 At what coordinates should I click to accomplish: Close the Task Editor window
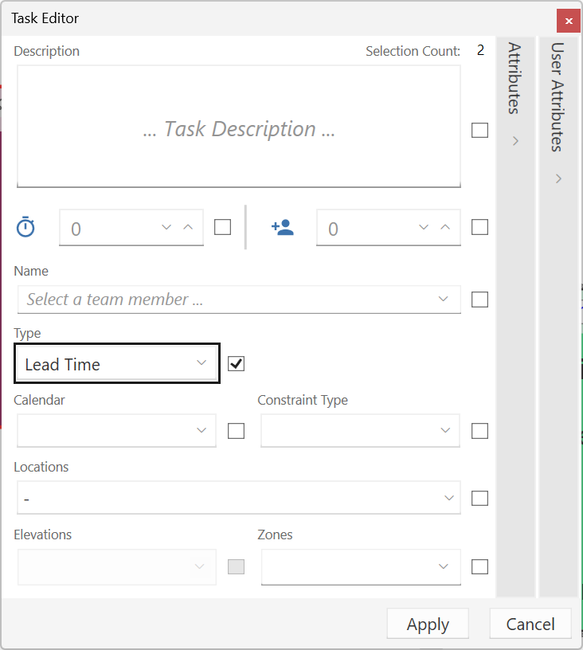click(568, 21)
